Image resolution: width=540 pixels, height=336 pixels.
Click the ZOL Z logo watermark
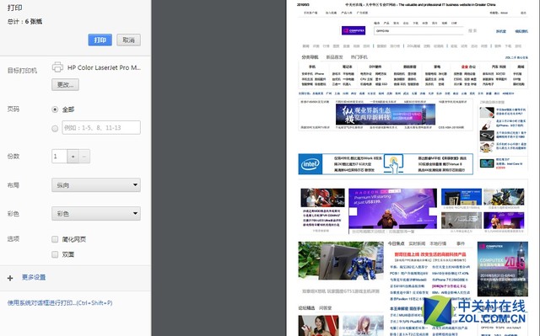tap(438, 311)
